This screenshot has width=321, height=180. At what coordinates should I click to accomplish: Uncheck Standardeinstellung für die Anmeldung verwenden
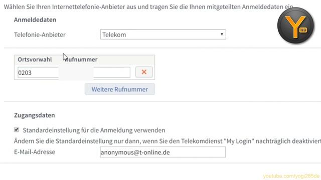point(17,129)
